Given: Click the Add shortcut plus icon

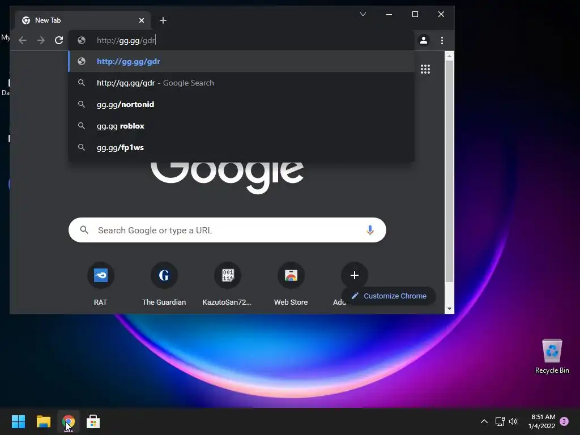Looking at the screenshot, I should [355, 275].
